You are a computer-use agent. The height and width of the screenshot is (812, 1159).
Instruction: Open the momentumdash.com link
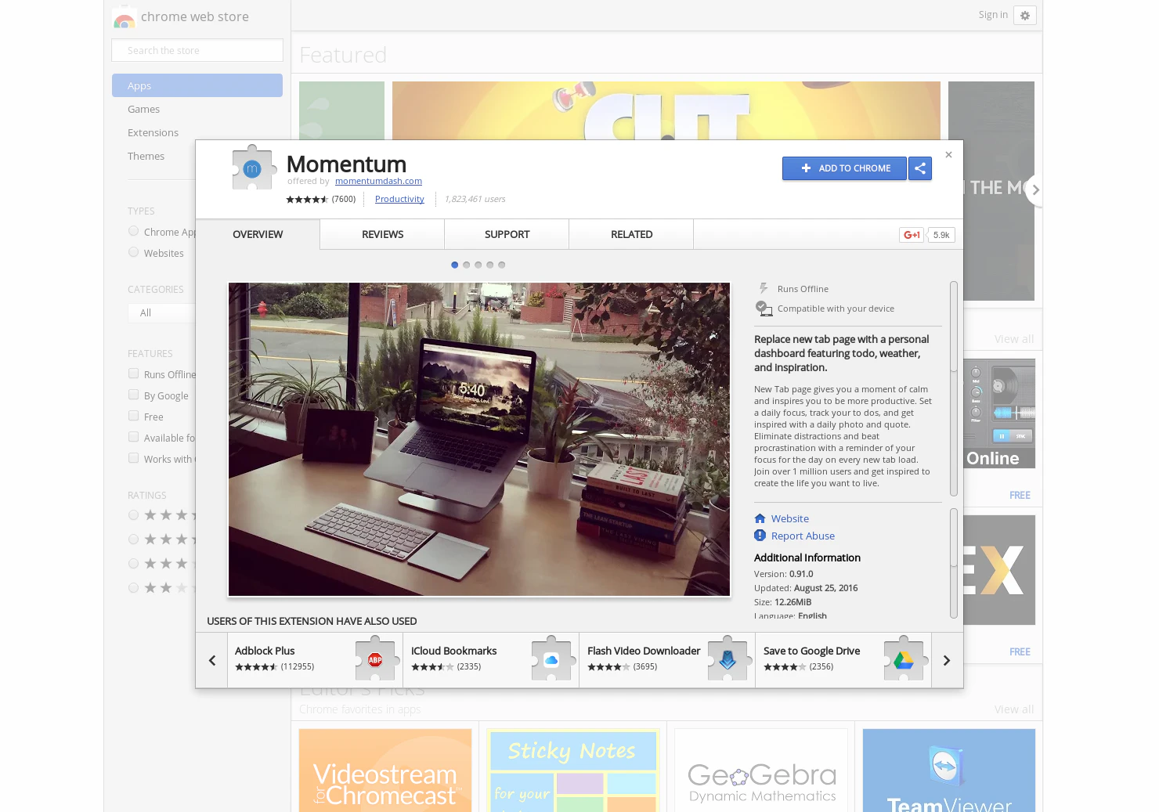click(x=378, y=181)
